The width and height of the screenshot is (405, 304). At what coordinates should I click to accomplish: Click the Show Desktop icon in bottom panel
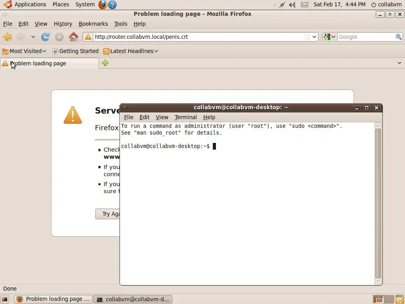point(5,299)
